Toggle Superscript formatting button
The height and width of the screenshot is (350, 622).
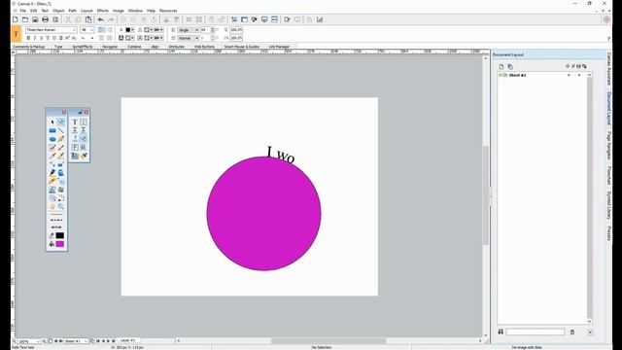(67, 38)
